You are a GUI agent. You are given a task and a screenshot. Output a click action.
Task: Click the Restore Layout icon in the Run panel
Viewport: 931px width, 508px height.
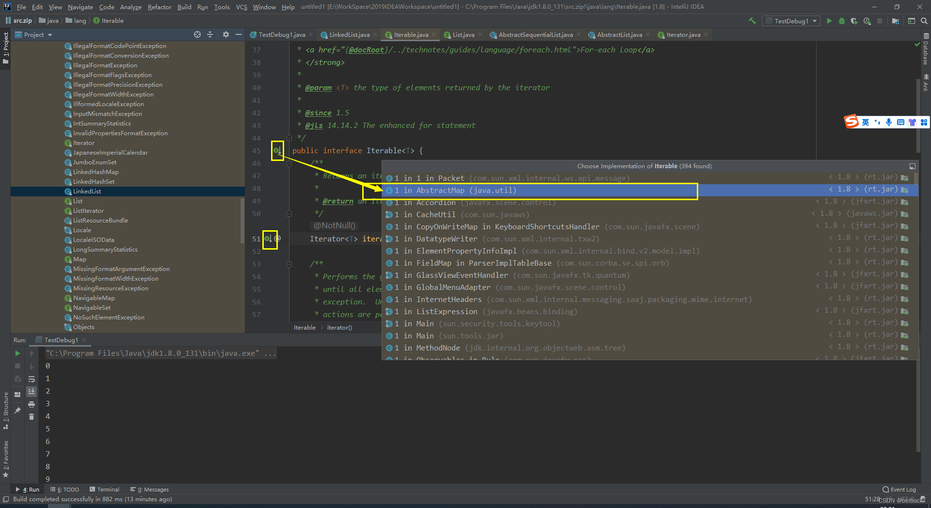(x=17, y=395)
